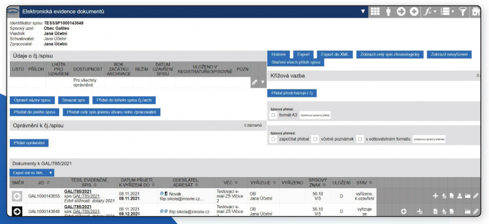Click the stamp icon in row GAL1000143655
The image size is (489, 224).
click(444, 196)
